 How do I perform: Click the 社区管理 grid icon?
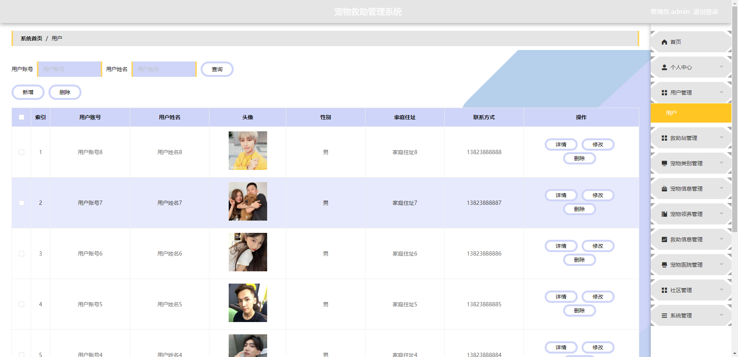point(664,290)
